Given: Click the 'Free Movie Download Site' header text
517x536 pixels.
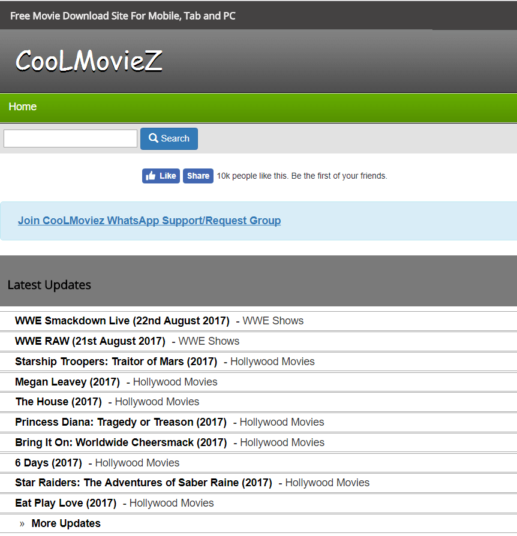Looking at the screenshot, I should click(x=123, y=16).
